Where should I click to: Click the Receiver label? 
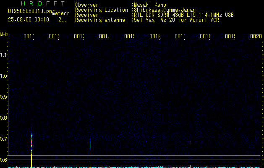click(87, 15)
